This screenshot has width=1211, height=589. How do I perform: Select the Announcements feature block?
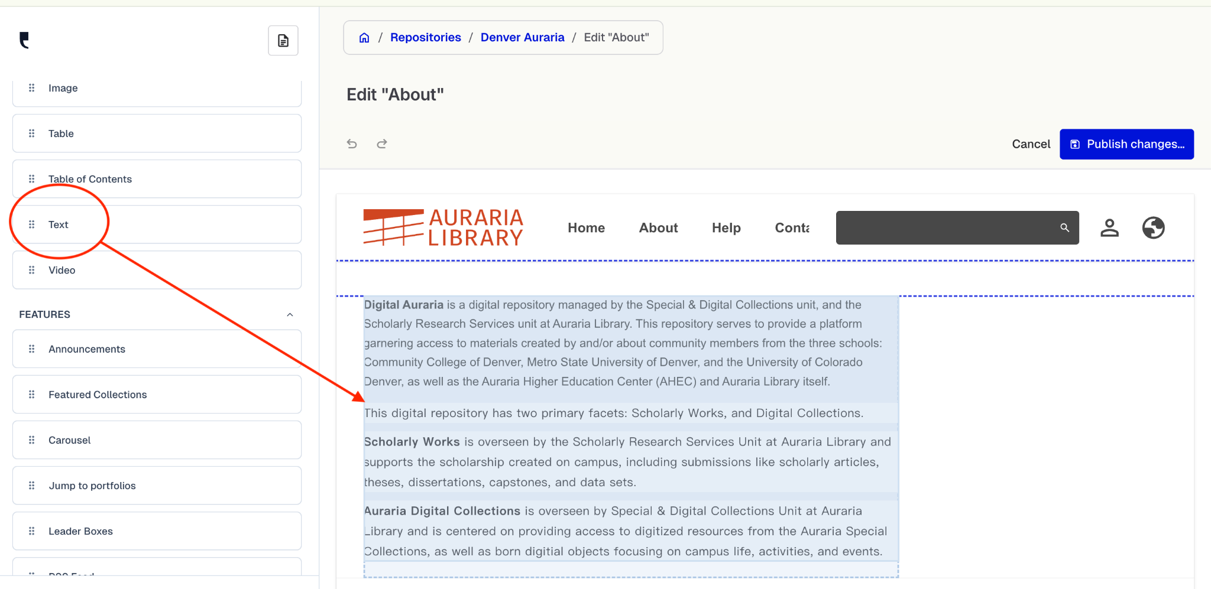(157, 349)
